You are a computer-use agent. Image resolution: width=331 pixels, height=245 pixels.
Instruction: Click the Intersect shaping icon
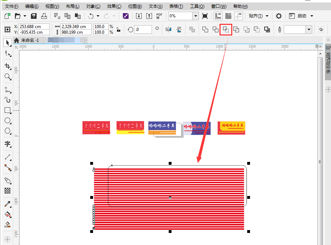click(226, 29)
